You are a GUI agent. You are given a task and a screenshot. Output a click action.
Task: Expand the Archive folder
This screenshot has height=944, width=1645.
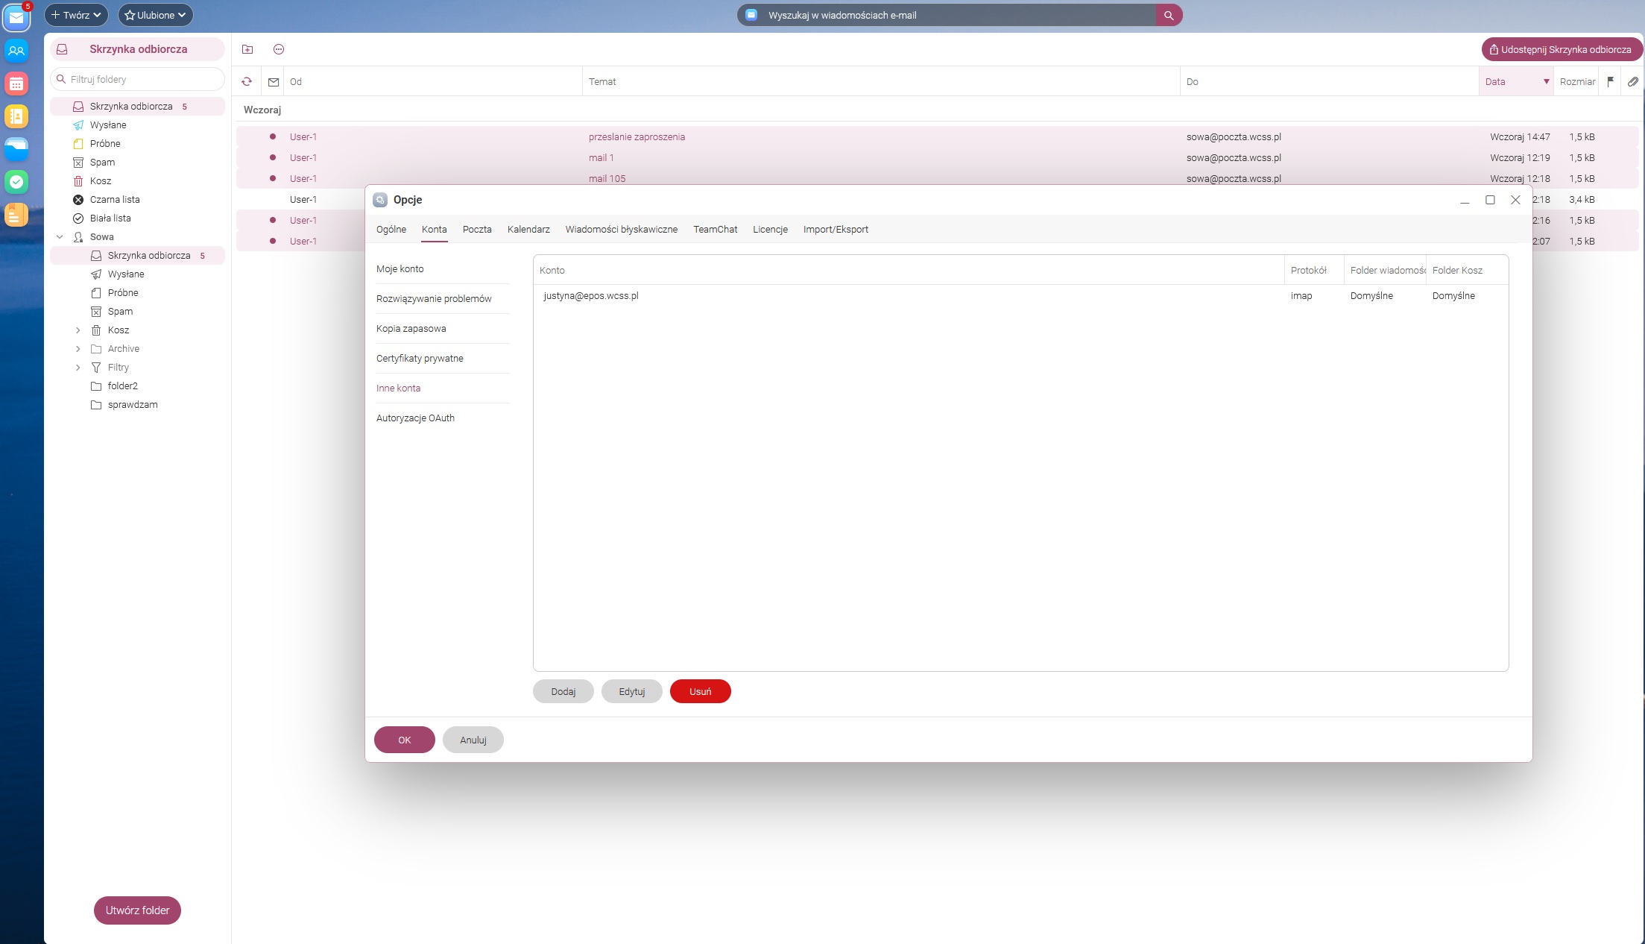coord(78,349)
